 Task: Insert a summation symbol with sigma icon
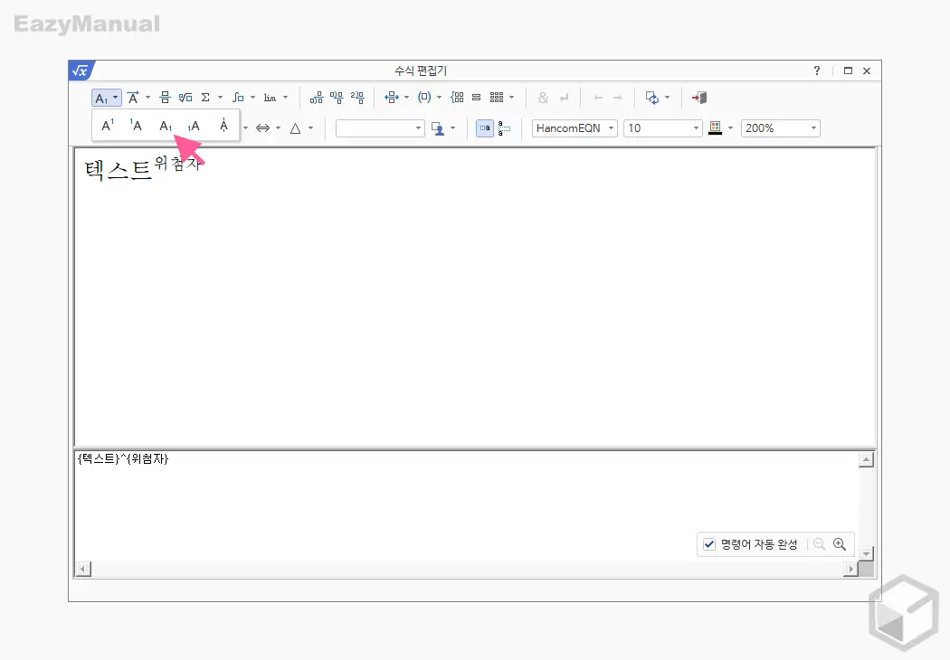coord(204,97)
